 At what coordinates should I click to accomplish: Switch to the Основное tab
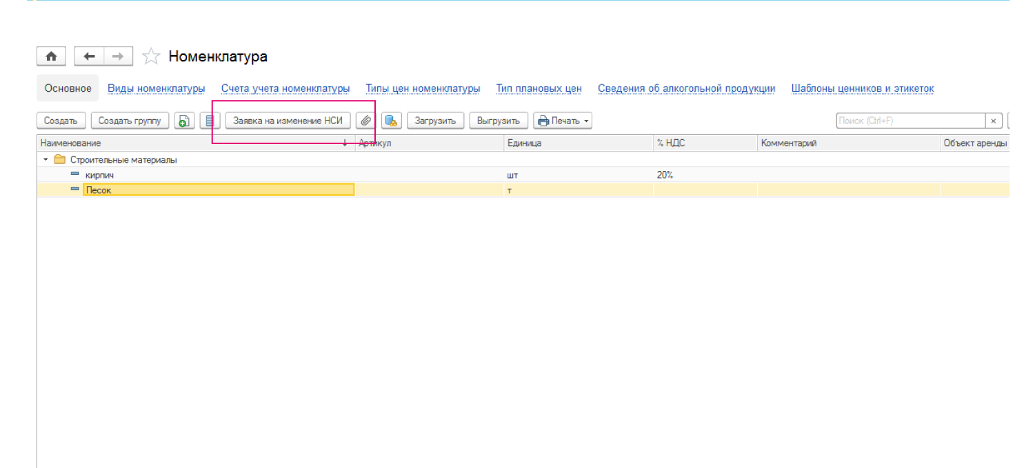tap(68, 88)
